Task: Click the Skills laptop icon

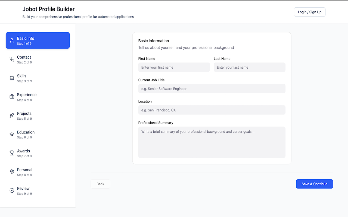Action: click(x=12, y=78)
